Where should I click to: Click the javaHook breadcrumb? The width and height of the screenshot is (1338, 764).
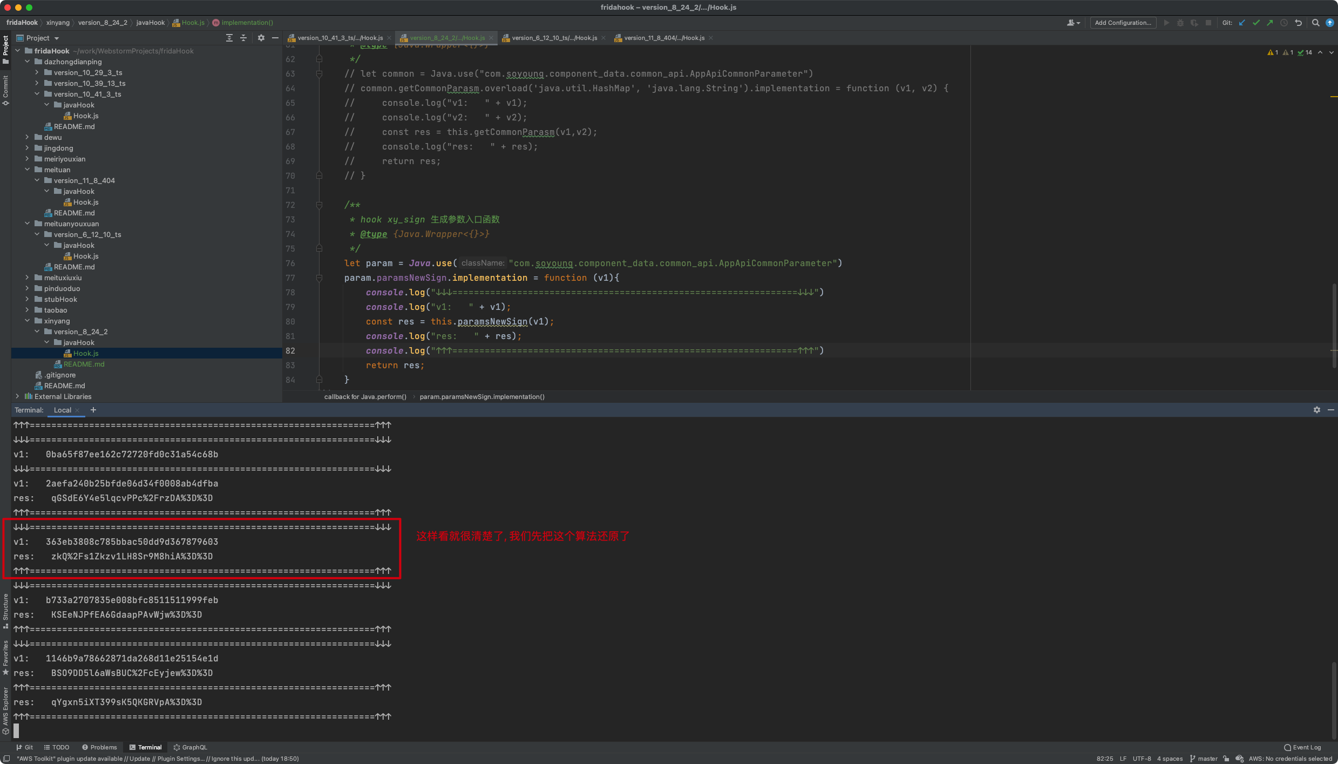click(x=150, y=23)
